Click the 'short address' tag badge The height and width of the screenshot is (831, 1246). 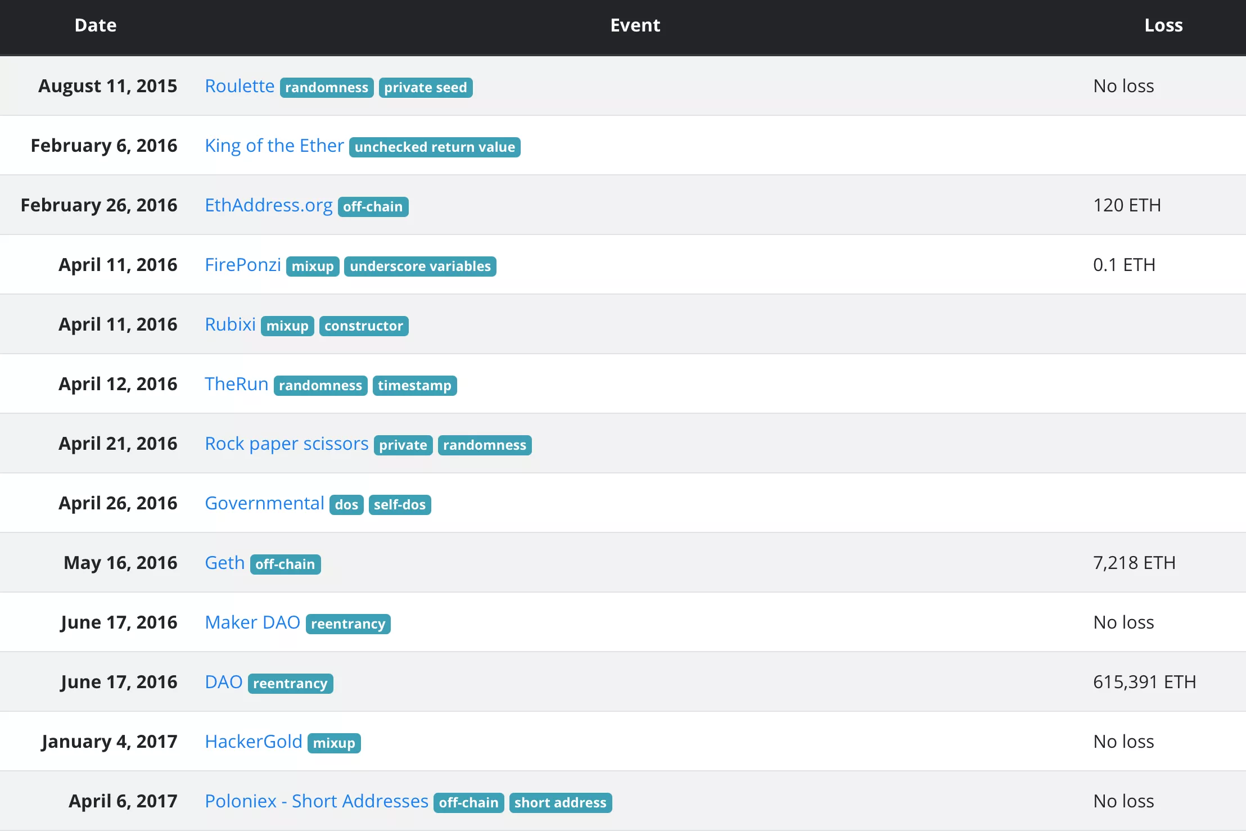click(x=560, y=803)
